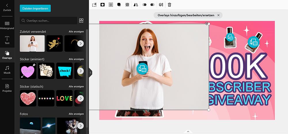Click replace icon on upright nail polish bottle
288x134 pixels.
point(230,37)
